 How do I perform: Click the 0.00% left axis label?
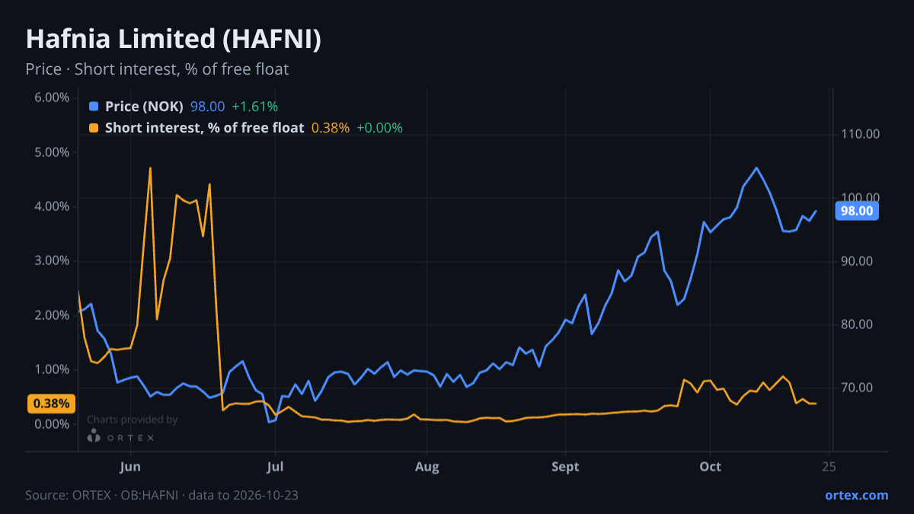(52, 424)
